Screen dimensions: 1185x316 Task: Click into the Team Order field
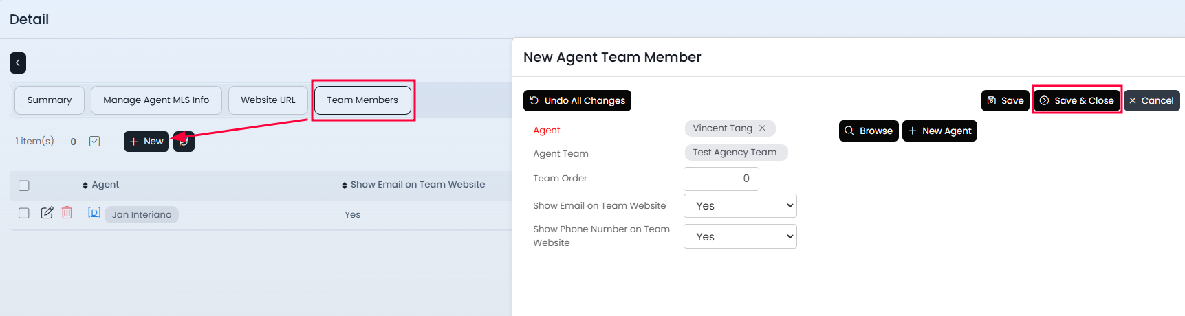[721, 179]
